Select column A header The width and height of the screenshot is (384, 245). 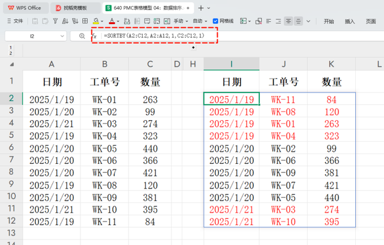coord(52,64)
